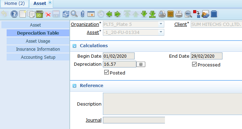The width and height of the screenshot is (242, 129).
Task: Open Active Workflows icon
Action: (197, 14)
